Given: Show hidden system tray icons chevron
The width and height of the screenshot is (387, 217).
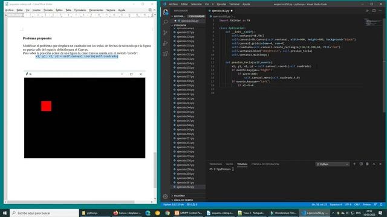Looking at the screenshot, I should click(x=333, y=213).
